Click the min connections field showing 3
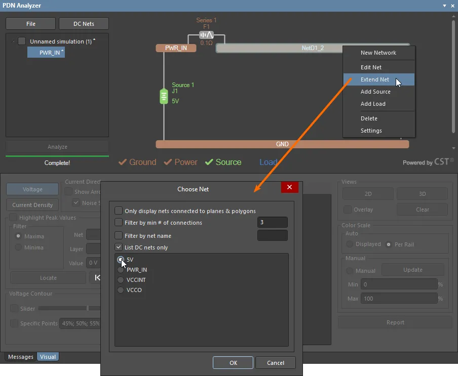This screenshot has width=458, height=376. [272, 222]
